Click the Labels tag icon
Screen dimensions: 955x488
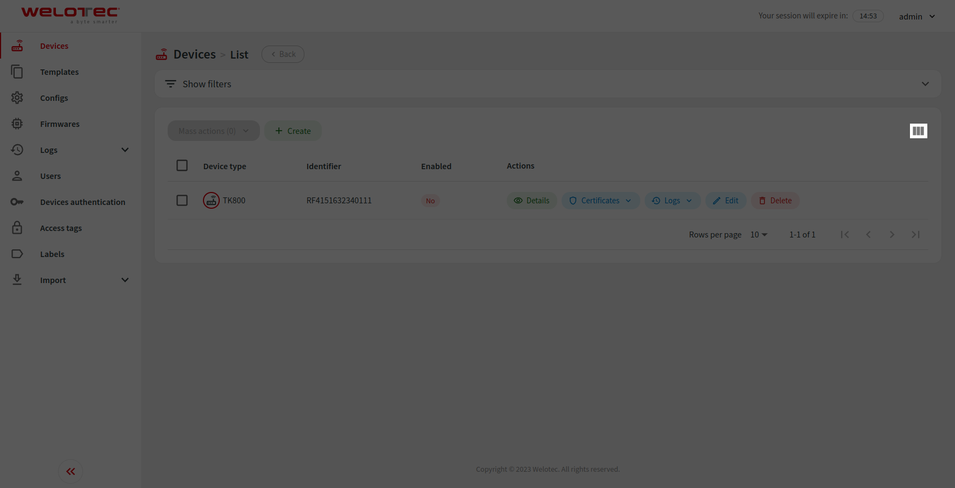17,254
